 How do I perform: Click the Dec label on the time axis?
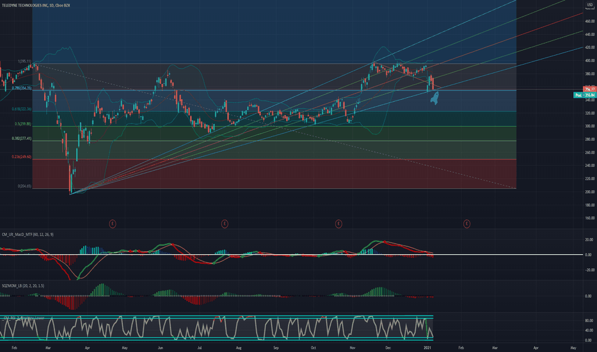click(388, 348)
